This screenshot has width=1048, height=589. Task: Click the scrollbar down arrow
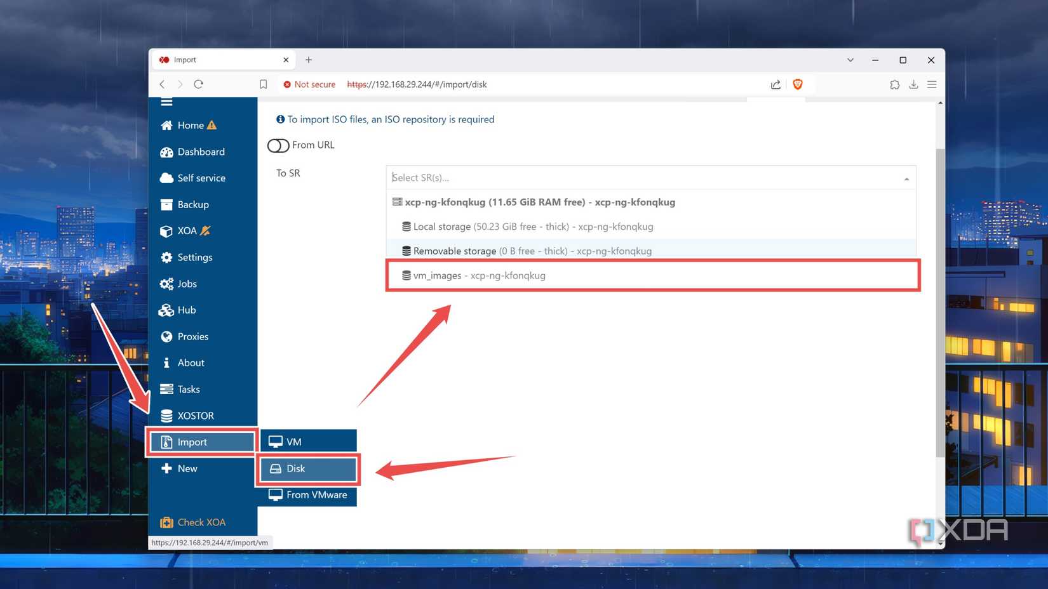[940, 544]
